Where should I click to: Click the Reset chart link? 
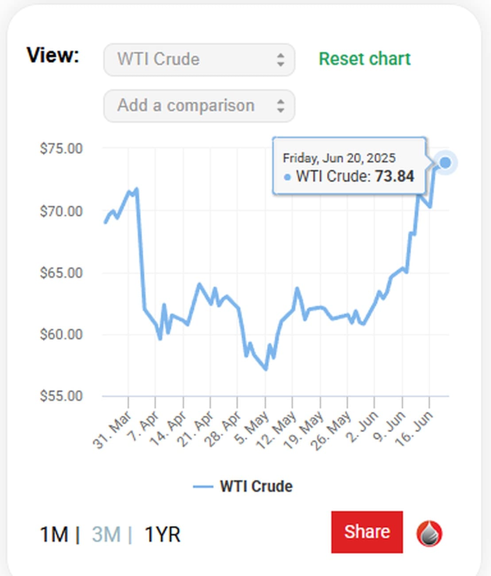365,59
